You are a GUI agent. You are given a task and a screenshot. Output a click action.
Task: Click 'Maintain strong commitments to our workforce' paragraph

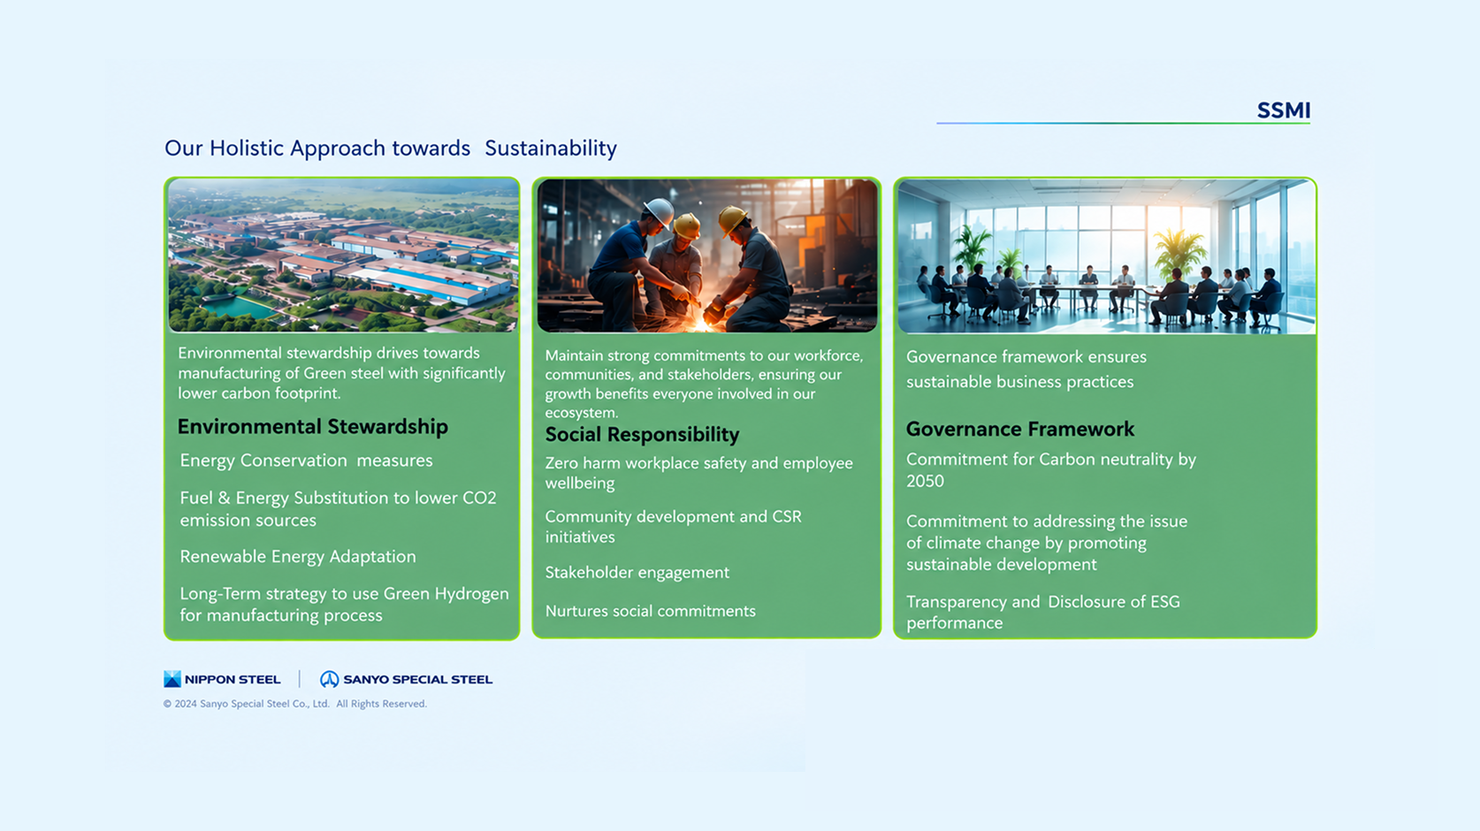[704, 384]
